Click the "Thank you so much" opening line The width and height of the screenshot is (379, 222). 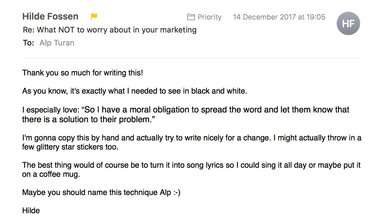coord(82,72)
